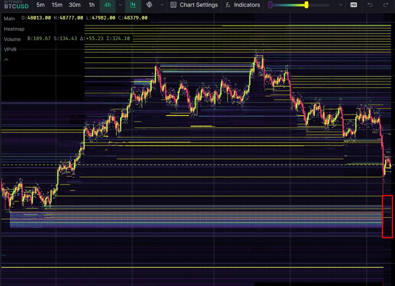Select the Heatmap indicator label
Image resolution: width=395 pixels, height=286 pixels.
pyautogui.click(x=14, y=29)
